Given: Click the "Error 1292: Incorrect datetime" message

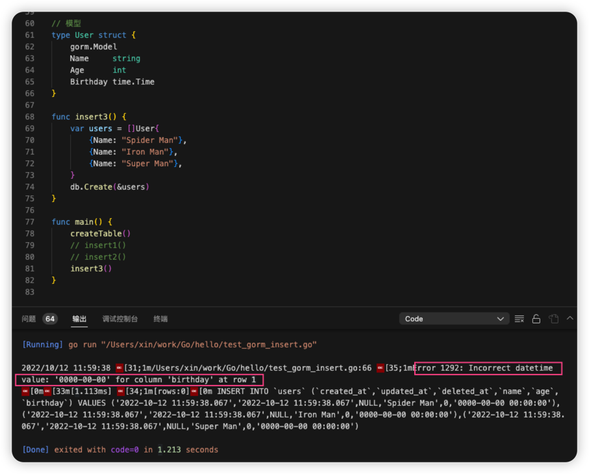Looking at the screenshot, I should (x=483, y=368).
